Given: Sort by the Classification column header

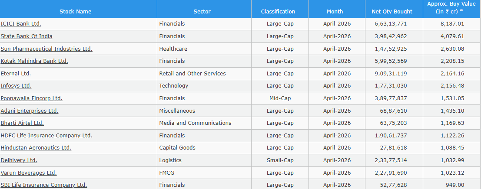Looking at the screenshot, I should pos(278,12).
